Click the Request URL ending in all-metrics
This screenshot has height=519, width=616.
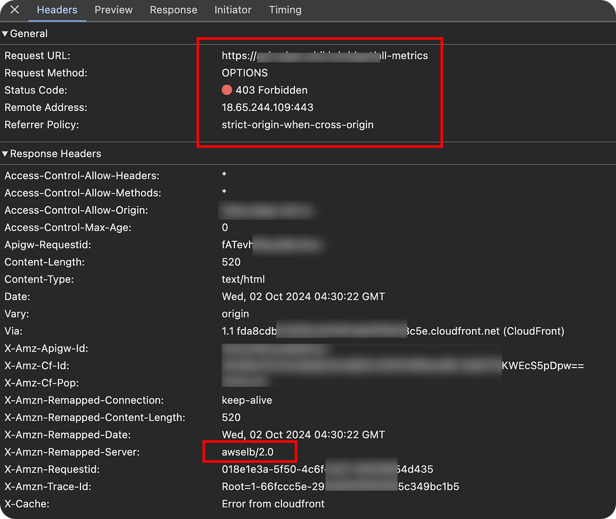coord(324,55)
